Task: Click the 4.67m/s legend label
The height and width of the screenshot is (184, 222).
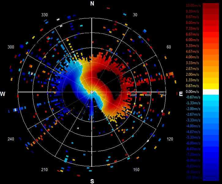Action: (x=192, y=52)
